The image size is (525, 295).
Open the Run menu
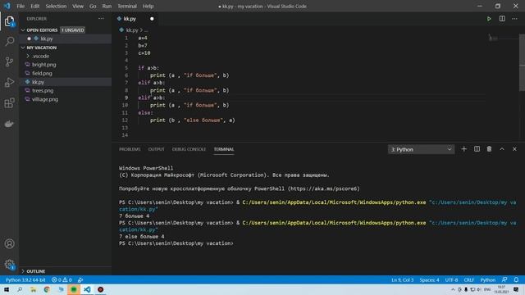tap(107, 6)
